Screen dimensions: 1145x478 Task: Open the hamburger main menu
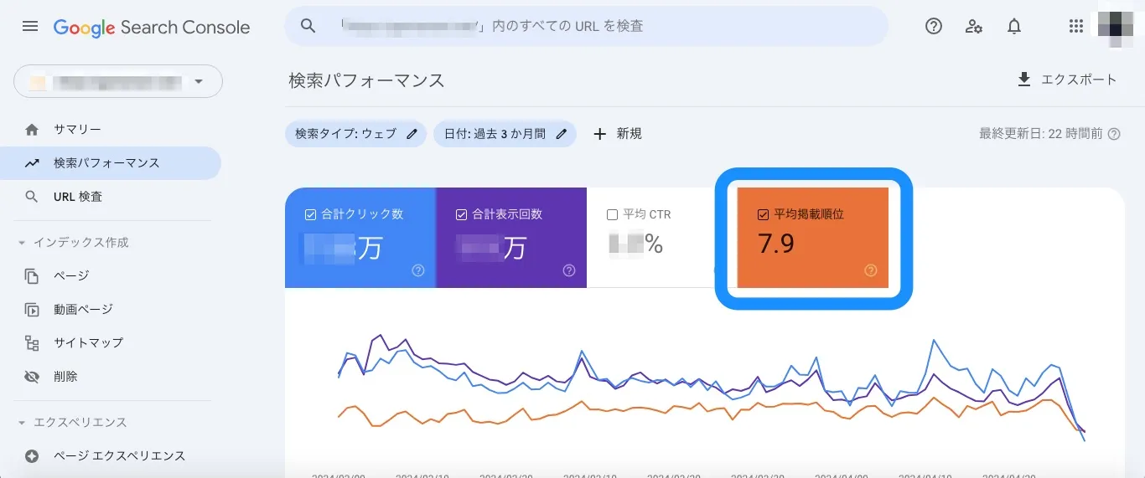click(30, 27)
